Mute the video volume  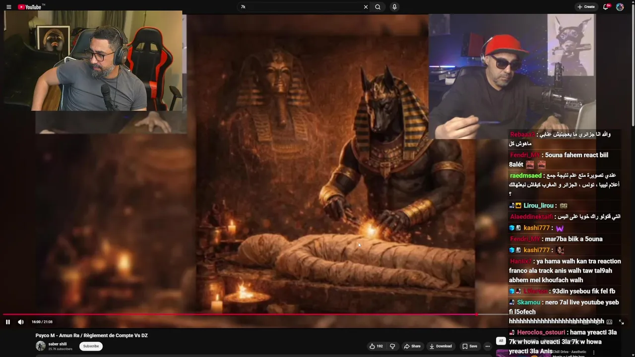(21, 322)
